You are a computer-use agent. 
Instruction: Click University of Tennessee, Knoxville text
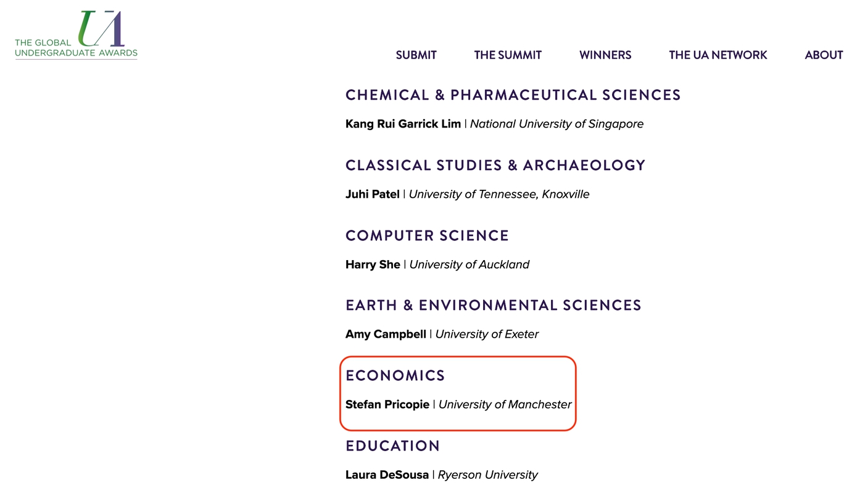click(499, 194)
